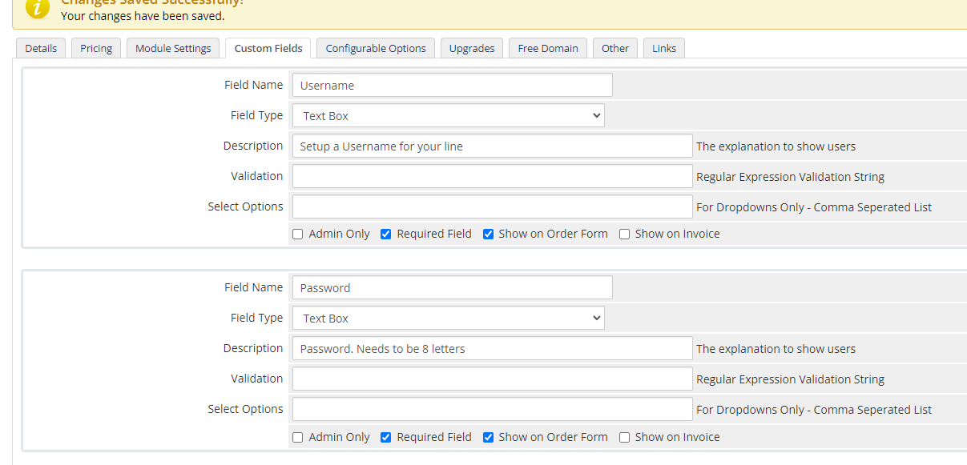The image size is (967, 465).
Task: Click 'The explanation to show users' hint in Username section
Action: [x=776, y=146]
